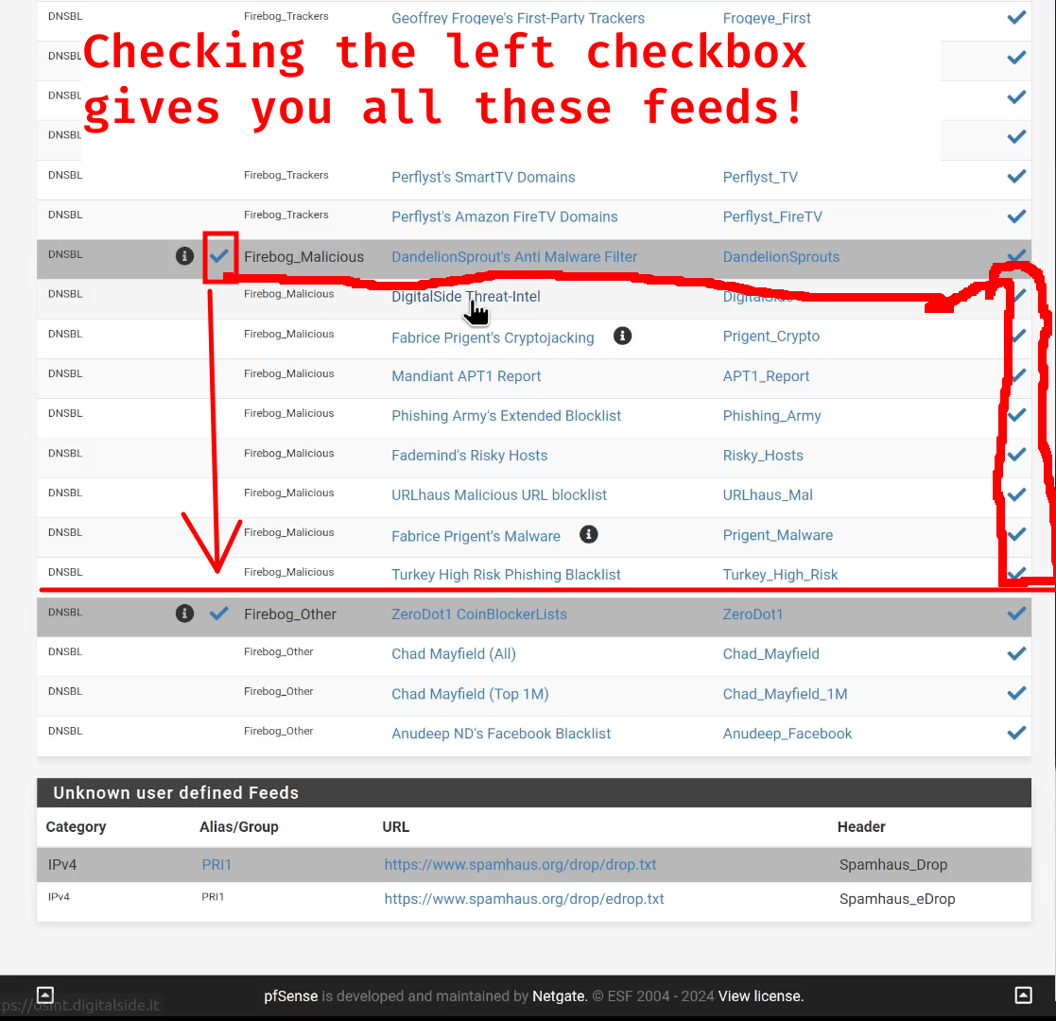The width and height of the screenshot is (1056, 1021).
Task: Click the Turkey_High_Risk header link
Action: (780, 575)
